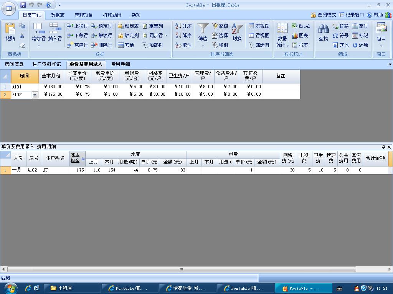Viewport: 393px width, 294px height.
Task: Click the eraser icon in clipboard group
Action: click(22, 45)
